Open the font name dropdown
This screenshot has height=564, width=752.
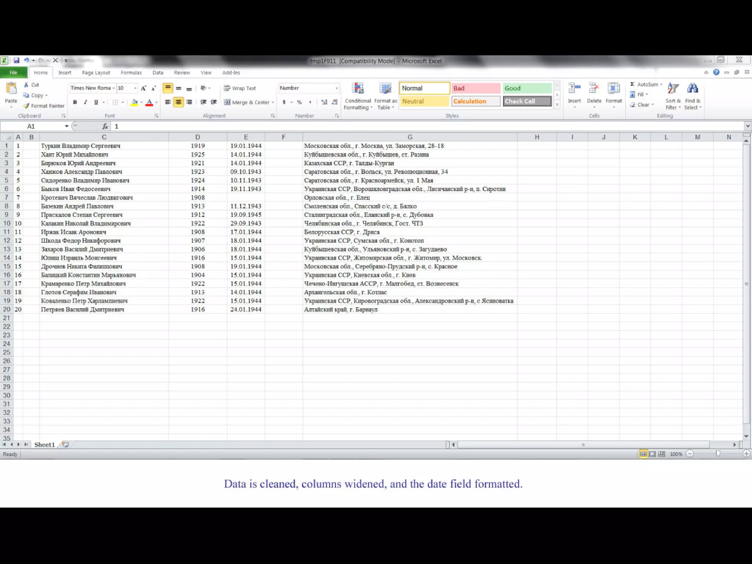pos(114,88)
